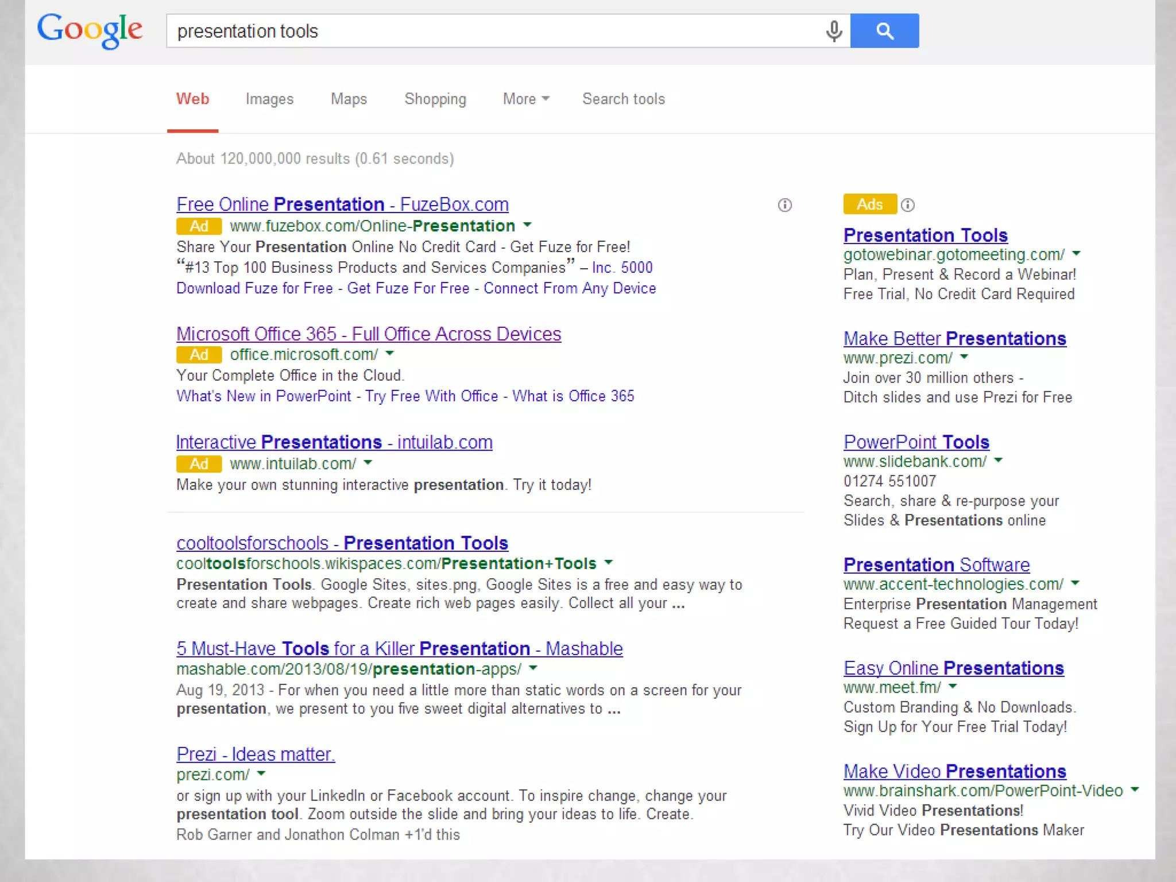Click info icon next to Ads label

908,205
